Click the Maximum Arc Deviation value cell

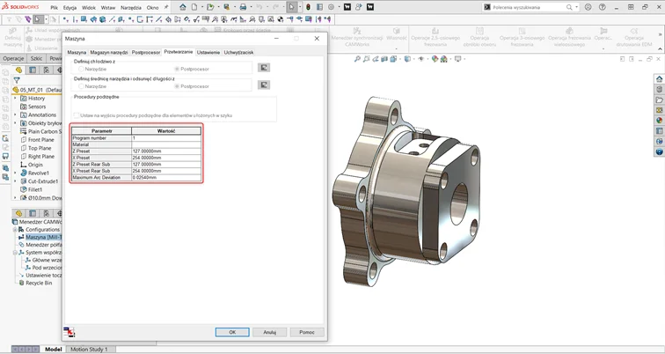point(166,177)
